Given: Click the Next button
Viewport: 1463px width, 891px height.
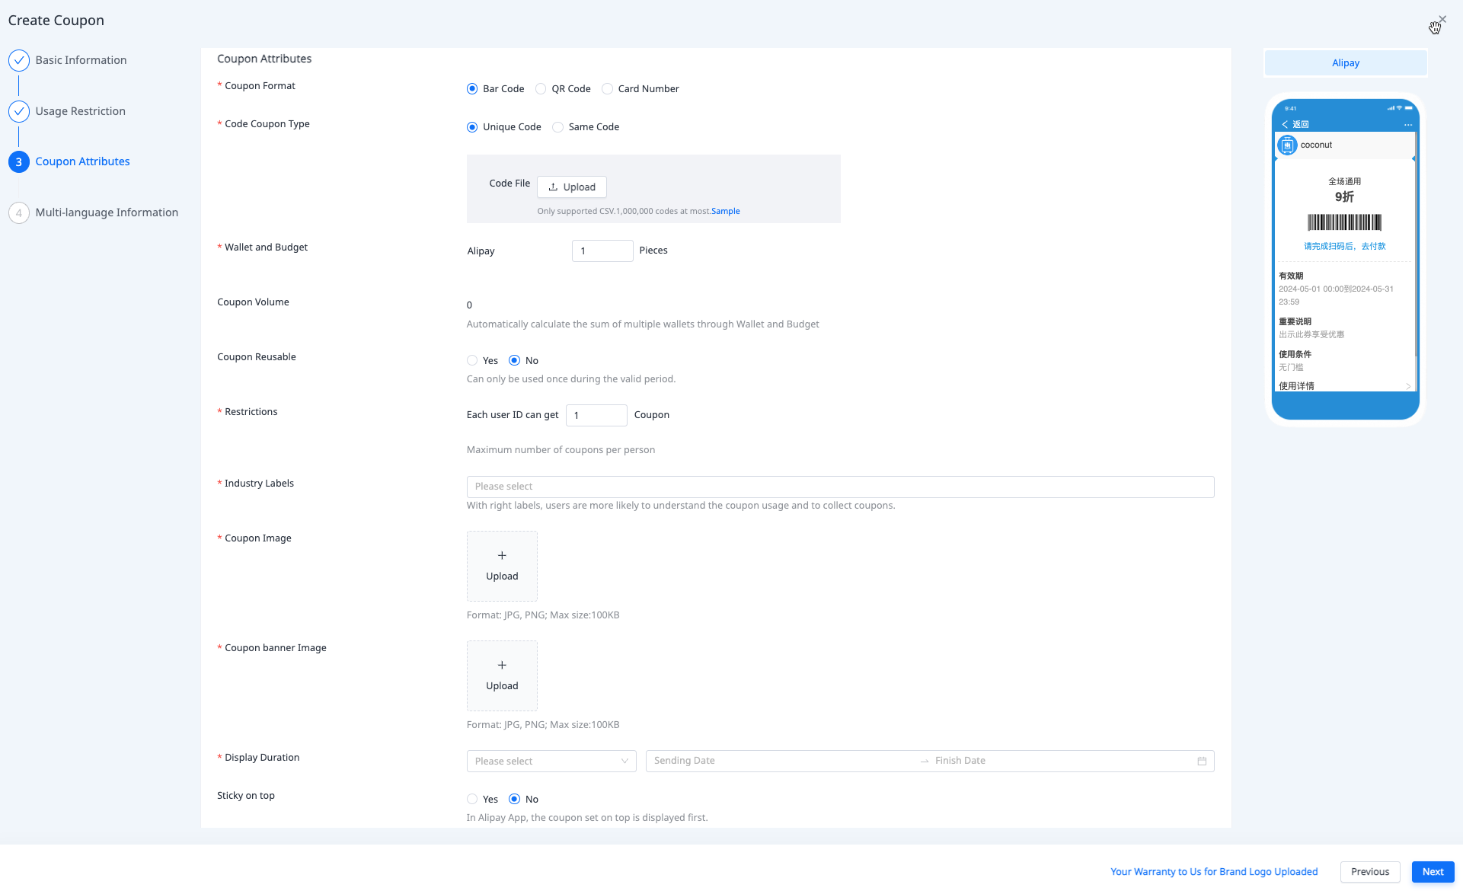Looking at the screenshot, I should [1432, 872].
